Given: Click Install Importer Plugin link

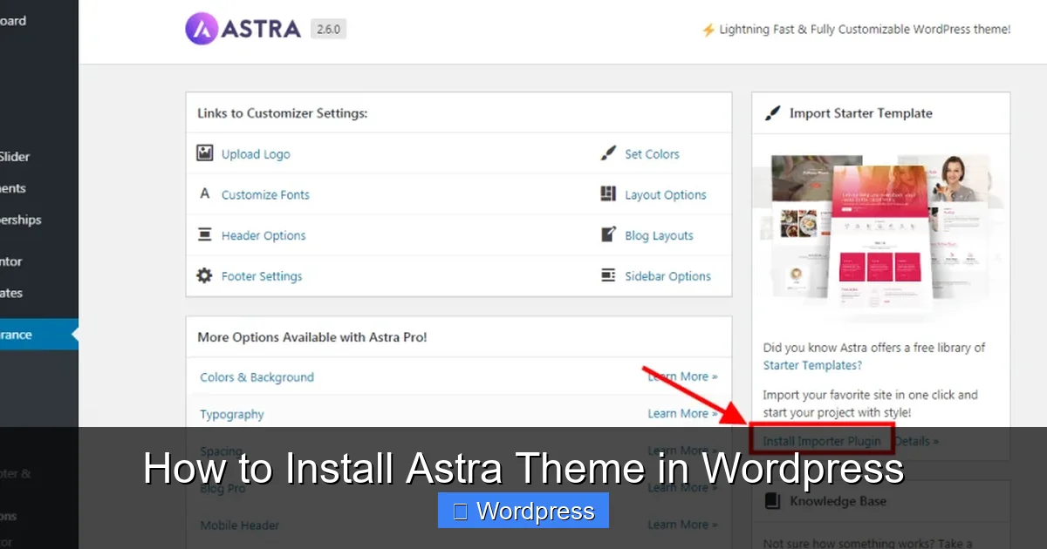Looking at the screenshot, I should pyautogui.click(x=823, y=441).
